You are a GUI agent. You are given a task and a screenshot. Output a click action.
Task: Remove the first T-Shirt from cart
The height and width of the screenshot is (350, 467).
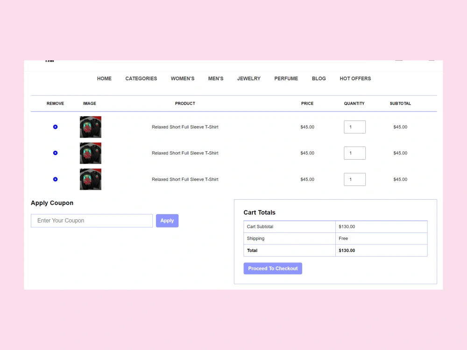(x=55, y=127)
